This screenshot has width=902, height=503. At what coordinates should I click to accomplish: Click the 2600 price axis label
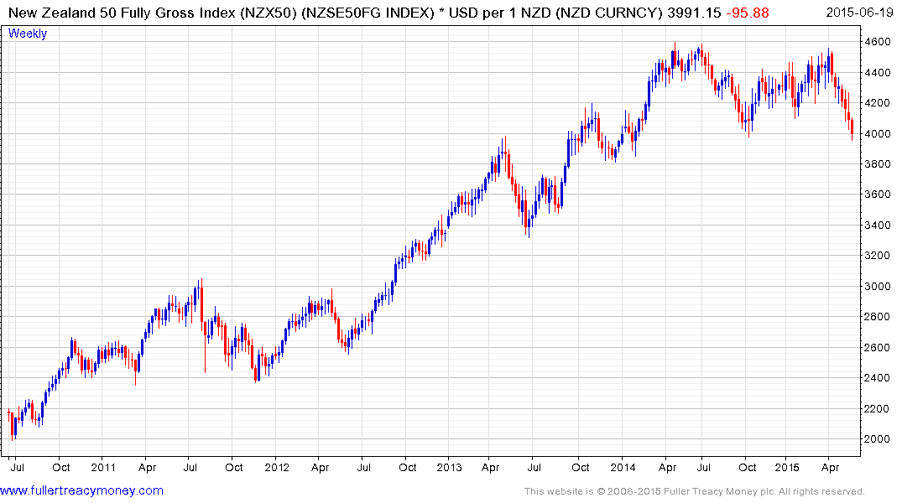tap(878, 347)
